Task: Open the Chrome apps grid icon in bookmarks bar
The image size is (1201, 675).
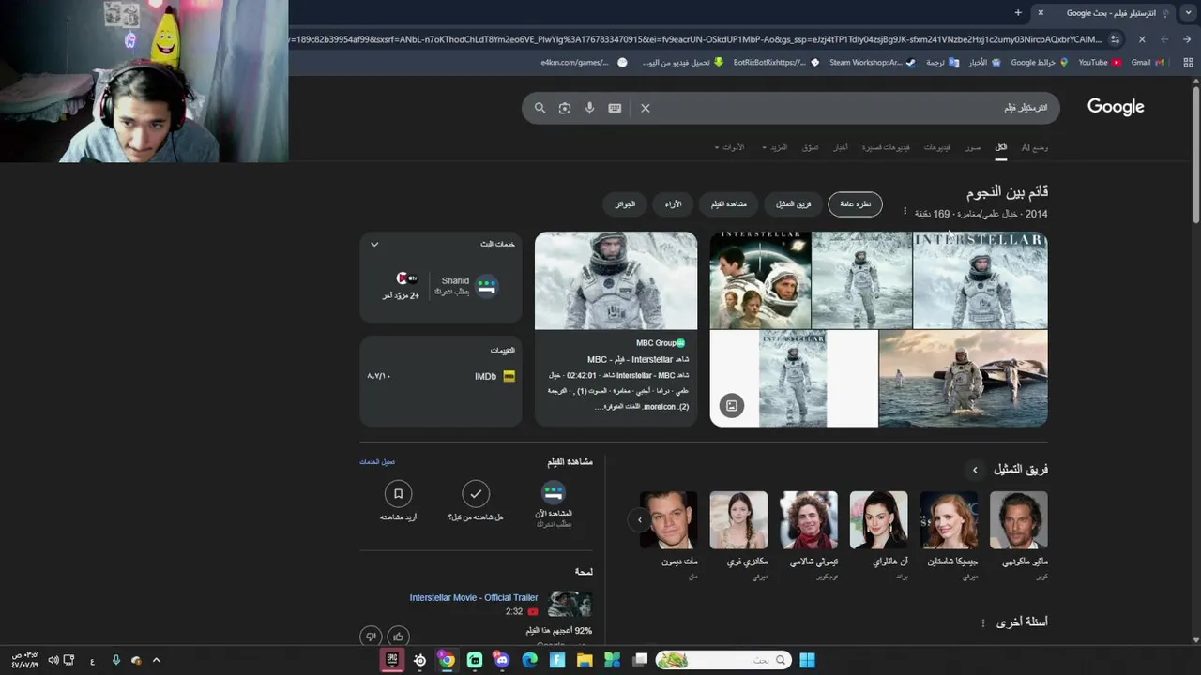Action: pos(1188,63)
